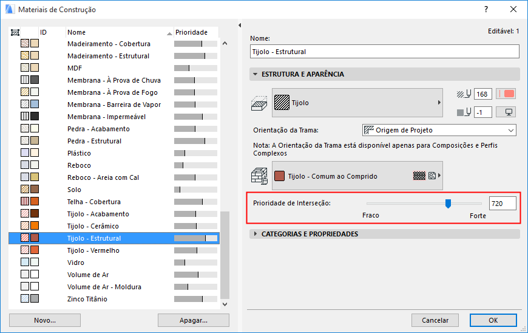
Task: Click the intersection priority value field 720
Action: [503, 204]
